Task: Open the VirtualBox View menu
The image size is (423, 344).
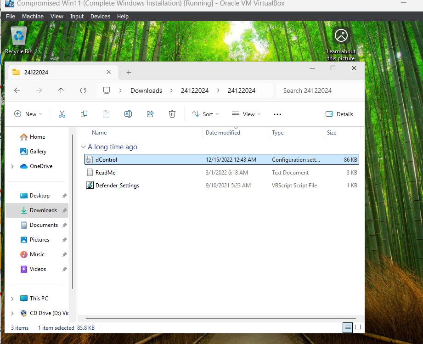Action: click(x=57, y=17)
